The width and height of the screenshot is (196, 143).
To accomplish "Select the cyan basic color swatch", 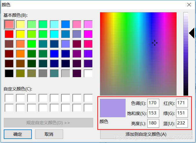I will (x=54, y=34).
